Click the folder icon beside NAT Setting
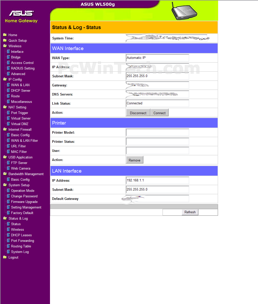Viewport: 258px width, 304px height. click(x=5, y=107)
